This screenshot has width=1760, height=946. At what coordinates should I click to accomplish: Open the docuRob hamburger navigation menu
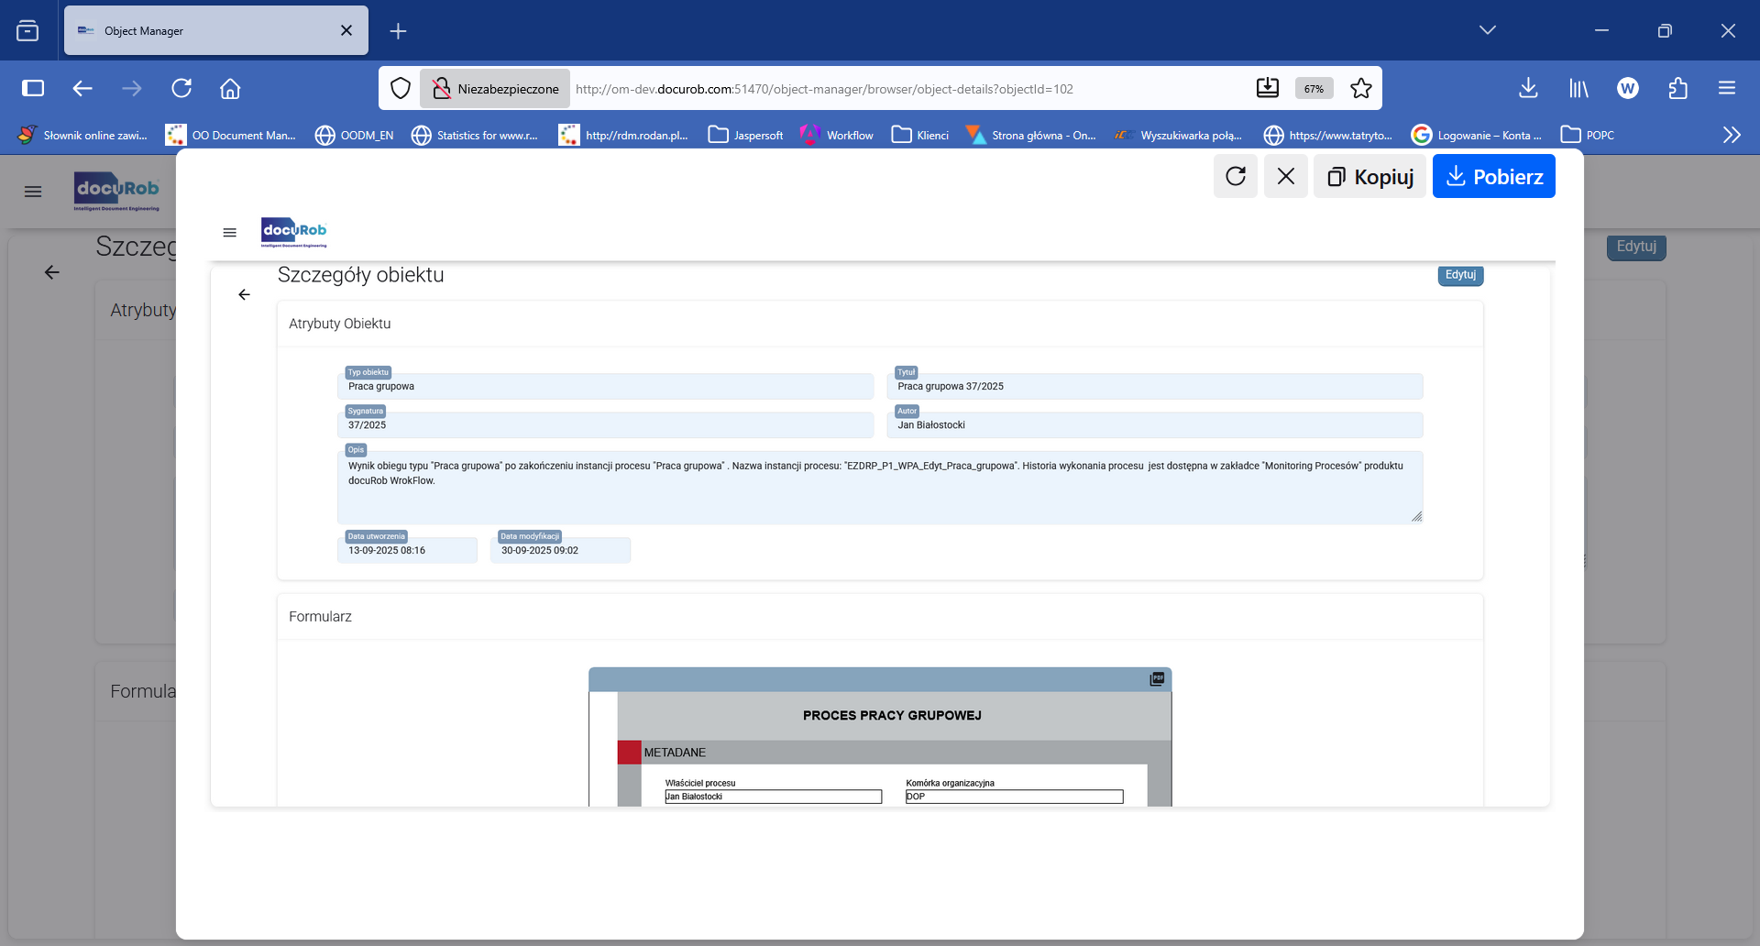click(x=229, y=233)
